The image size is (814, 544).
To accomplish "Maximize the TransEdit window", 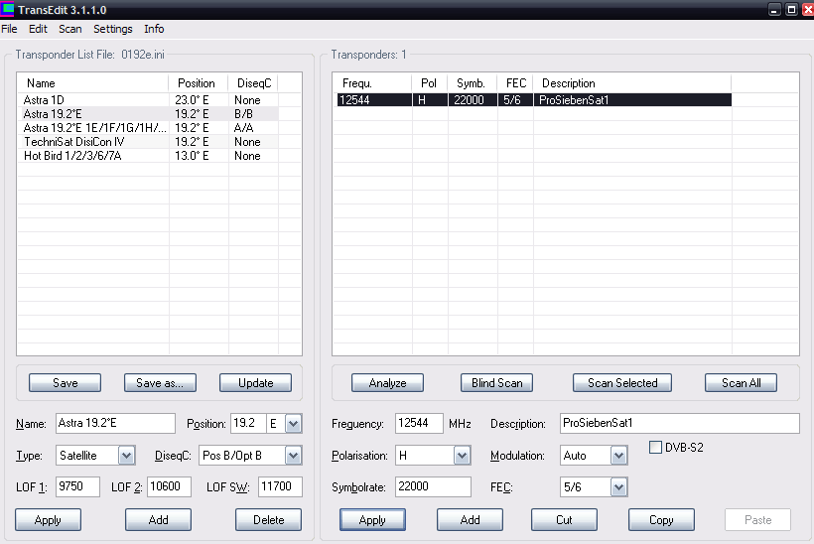I will (x=791, y=9).
